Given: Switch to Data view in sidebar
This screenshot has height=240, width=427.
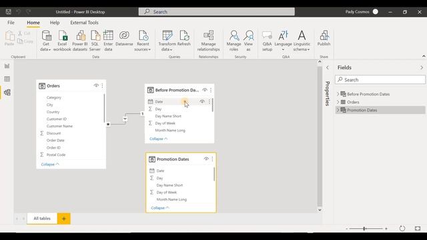Looking at the screenshot, I should coord(7,79).
